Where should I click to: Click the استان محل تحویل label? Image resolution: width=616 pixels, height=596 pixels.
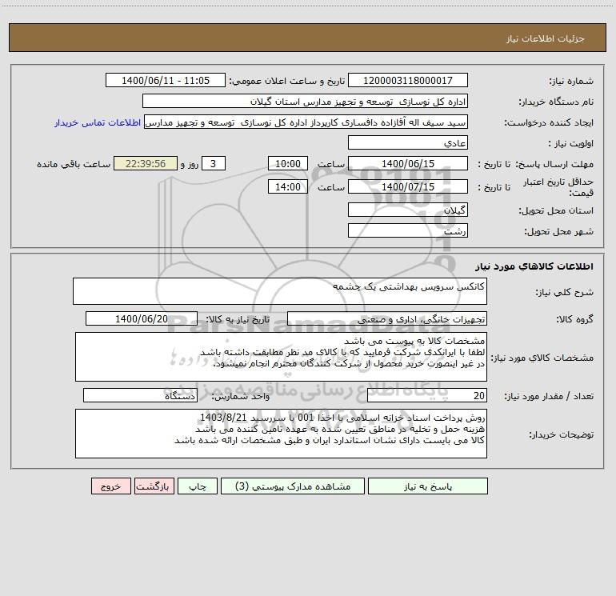pyautogui.click(x=556, y=211)
